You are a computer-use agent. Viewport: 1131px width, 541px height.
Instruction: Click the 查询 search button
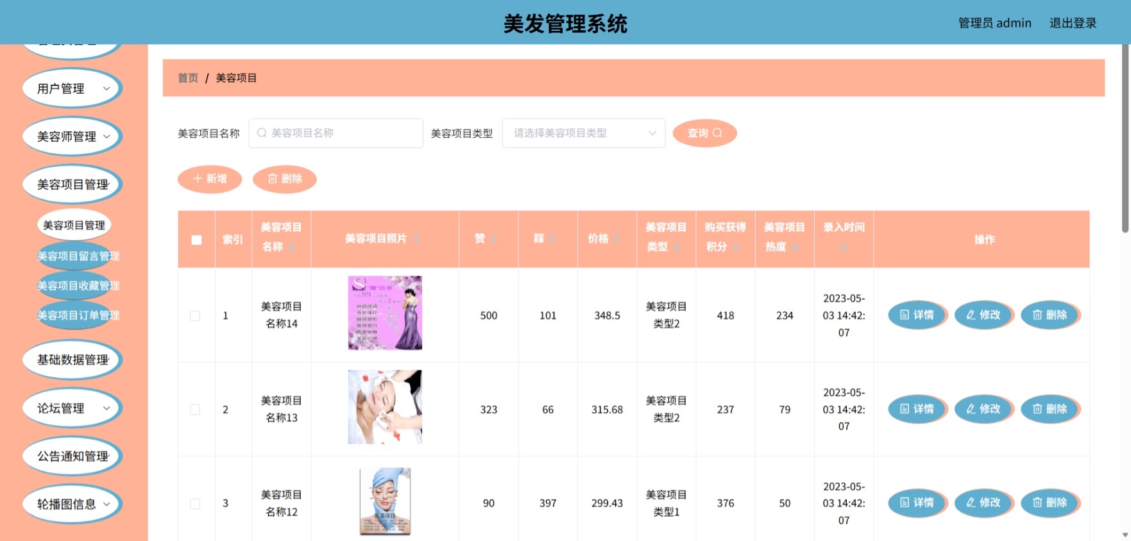pyautogui.click(x=704, y=133)
